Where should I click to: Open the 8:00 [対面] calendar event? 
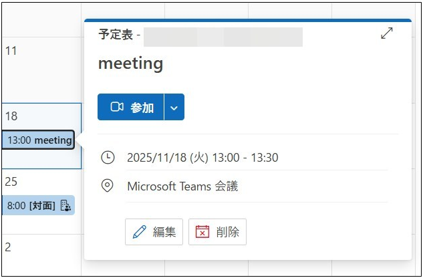coord(31,205)
